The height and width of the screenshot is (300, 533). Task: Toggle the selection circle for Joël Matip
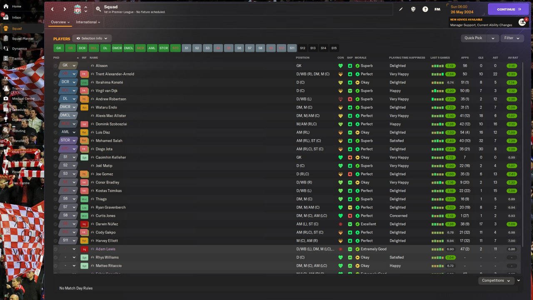click(55, 166)
